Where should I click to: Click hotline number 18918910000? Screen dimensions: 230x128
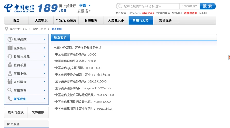click(97, 81)
